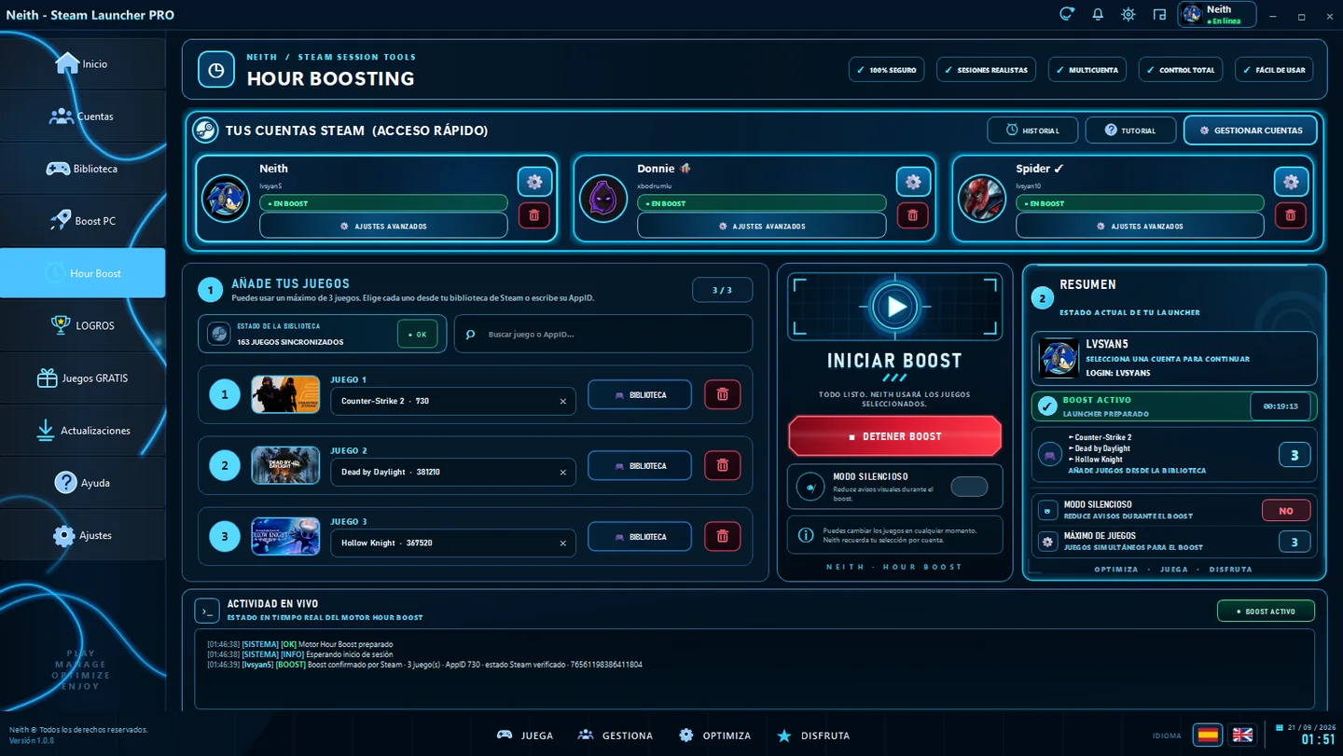Open Cuentas in the sidebar
The width and height of the screenshot is (1343, 756).
tap(82, 117)
